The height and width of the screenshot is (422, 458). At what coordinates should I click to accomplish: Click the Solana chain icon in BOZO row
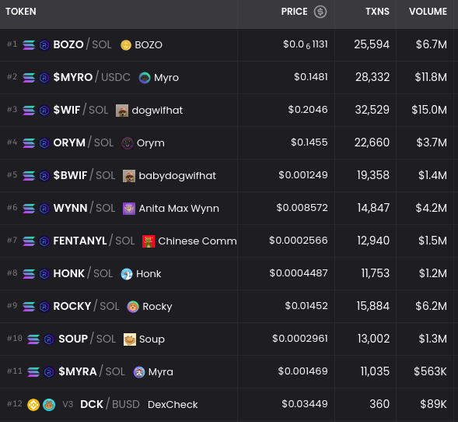pos(29,45)
